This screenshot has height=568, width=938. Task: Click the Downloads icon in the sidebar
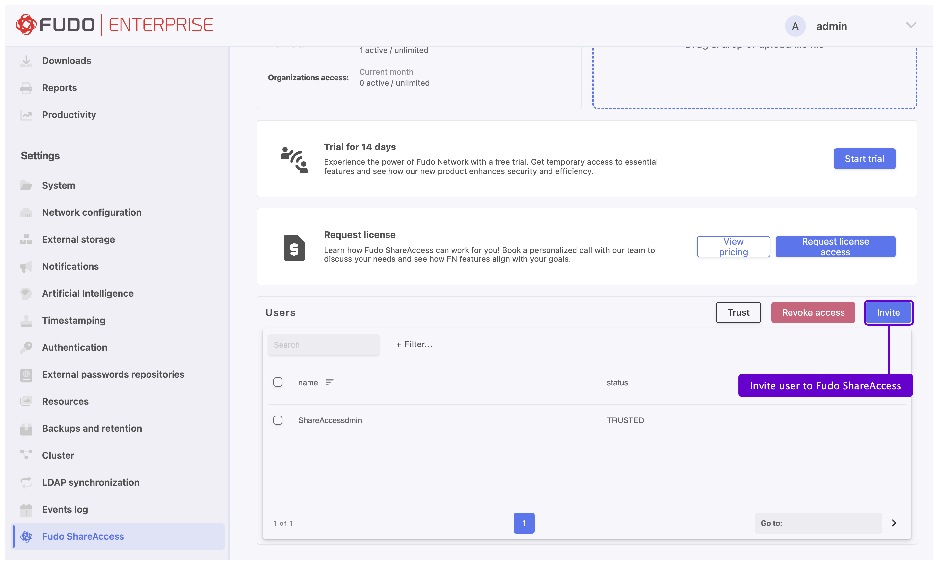pos(26,61)
